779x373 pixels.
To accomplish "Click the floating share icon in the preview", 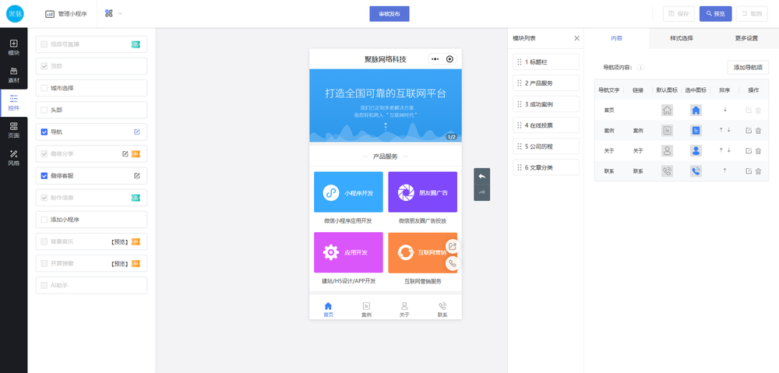I will pos(452,246).
